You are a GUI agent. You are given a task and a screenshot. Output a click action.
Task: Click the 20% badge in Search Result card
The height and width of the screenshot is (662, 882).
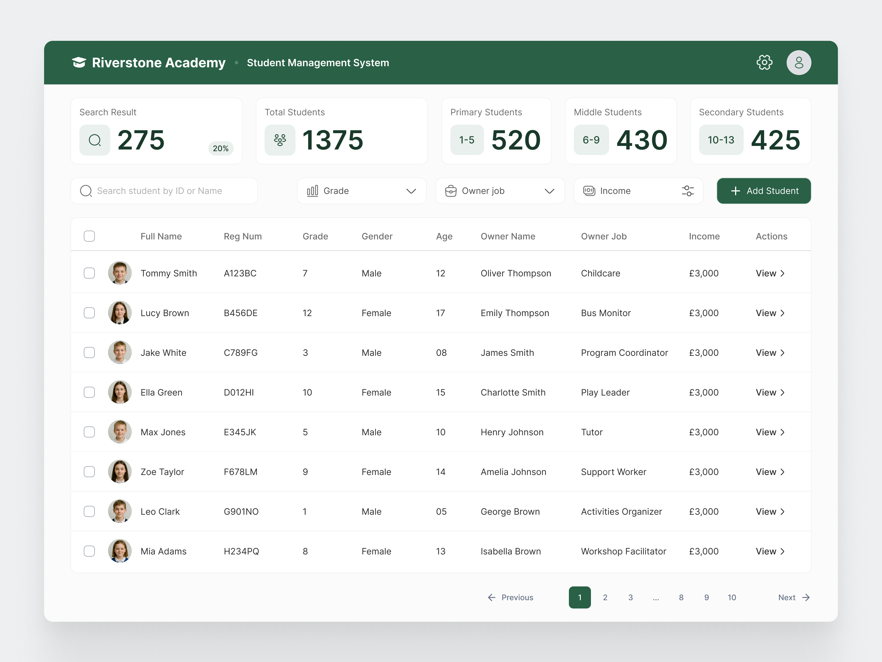click(x=220, y=148)
